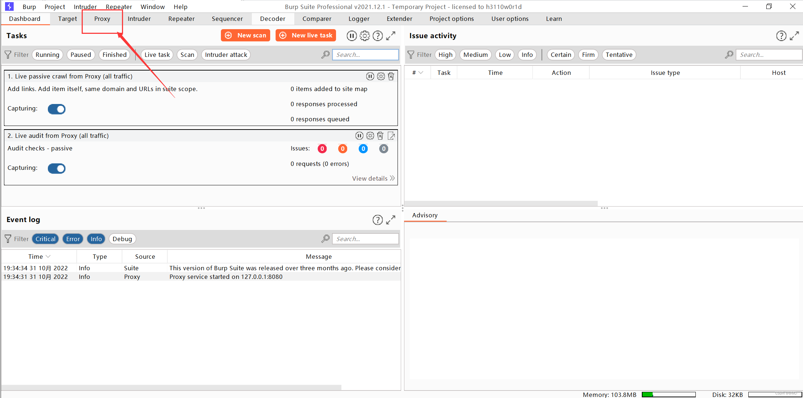The width and height of the screenshot is (803, 398).
Task: Expand the Tasks panel to full size
Action: pos(391,36)
